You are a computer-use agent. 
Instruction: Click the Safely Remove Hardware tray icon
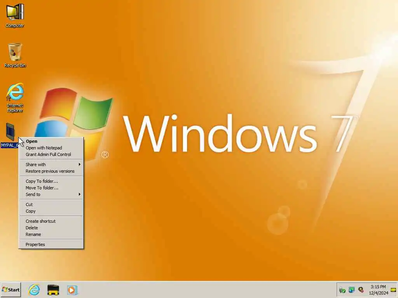(342, 290)
